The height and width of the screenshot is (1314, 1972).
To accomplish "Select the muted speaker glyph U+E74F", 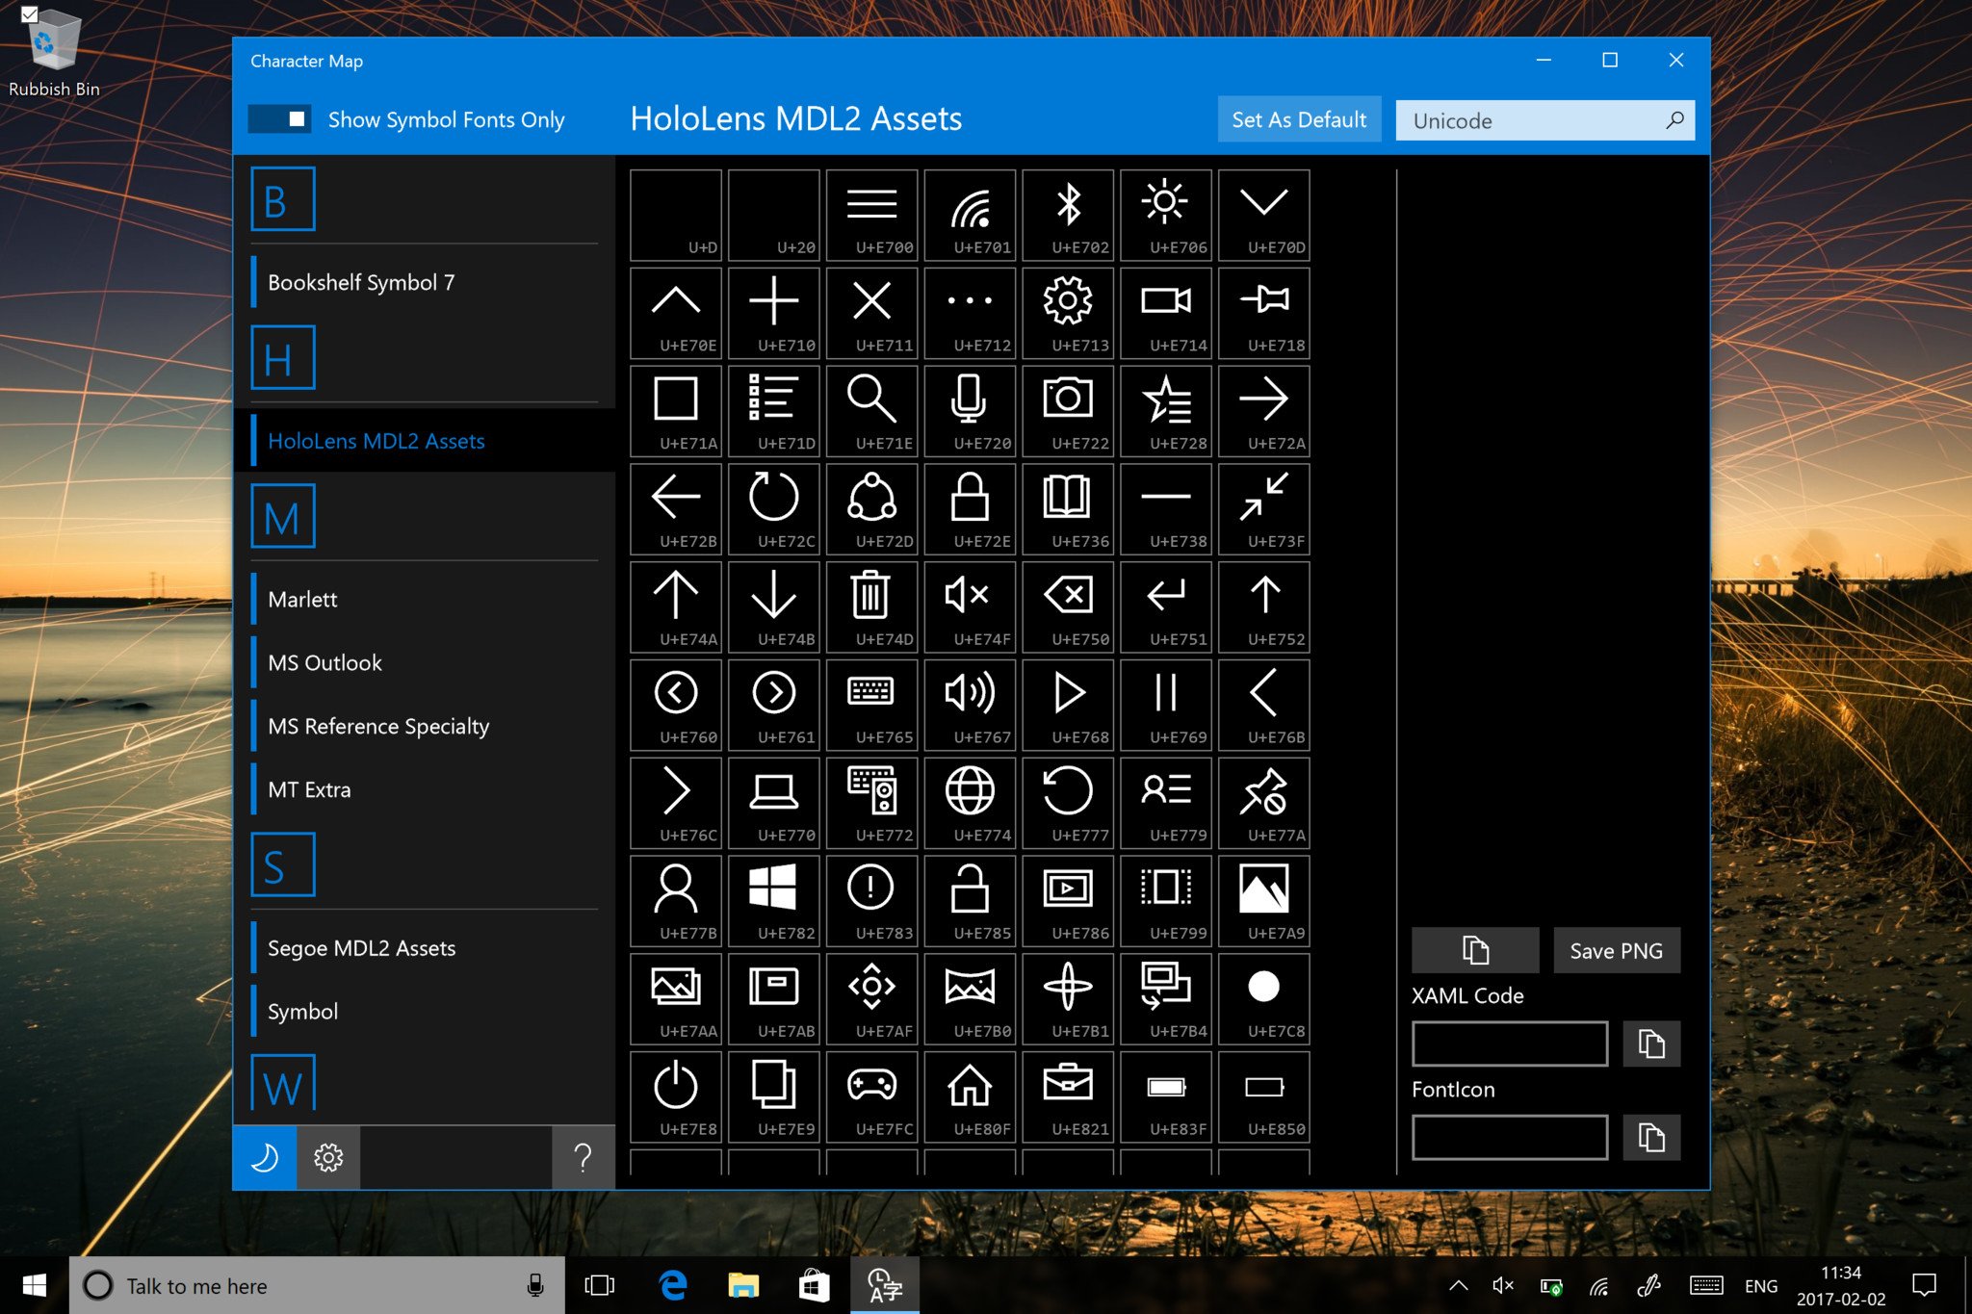I will (970, 607).
